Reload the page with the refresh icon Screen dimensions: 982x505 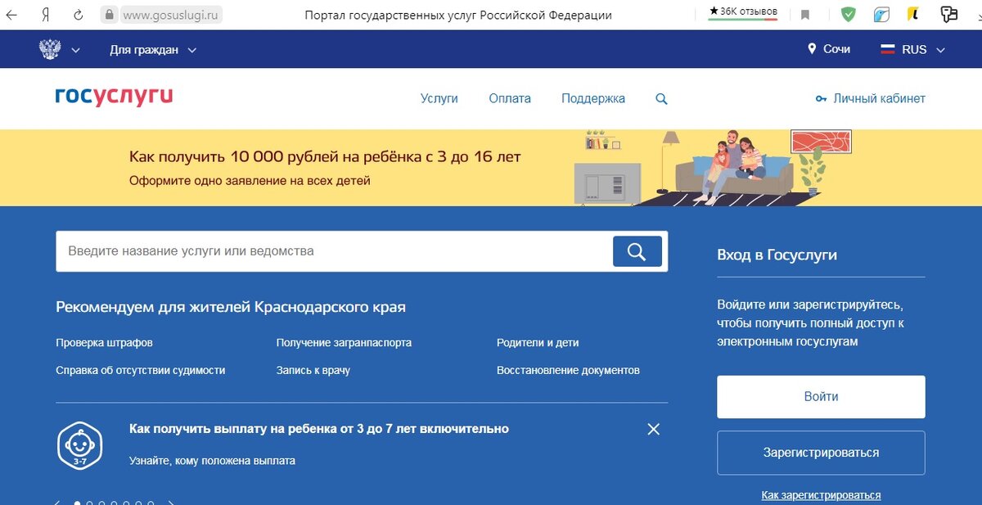tap(78, 14)
